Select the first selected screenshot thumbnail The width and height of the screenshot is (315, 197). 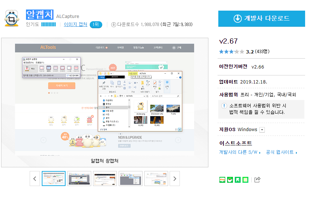[x=53, y=179]
